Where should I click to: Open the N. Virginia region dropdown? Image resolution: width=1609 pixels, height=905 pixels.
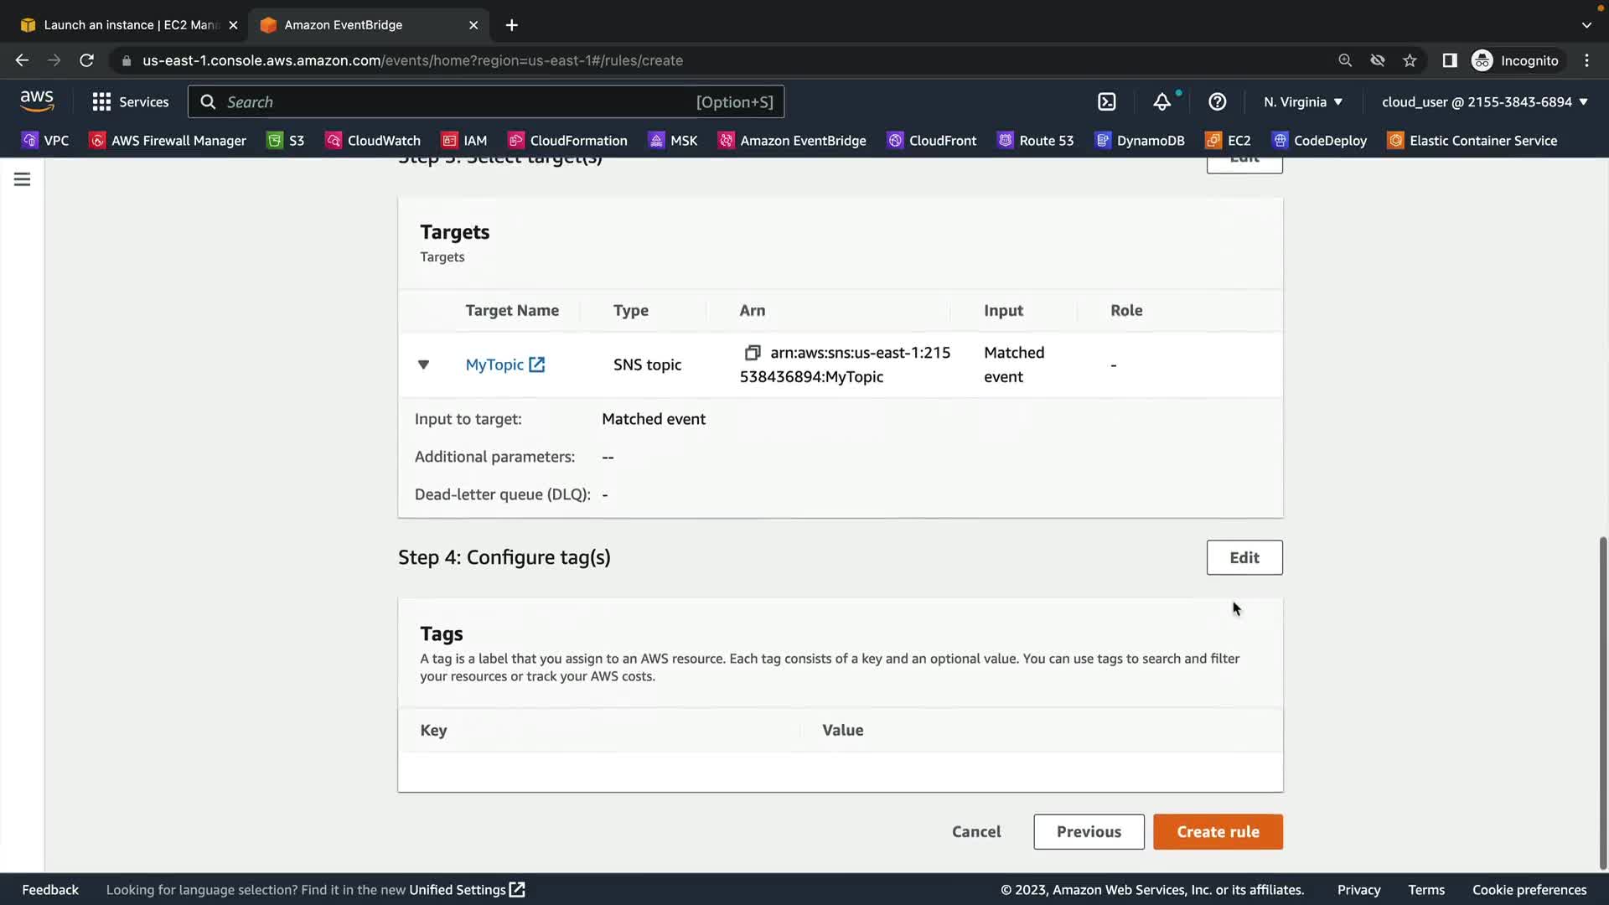click(1303, 101)
